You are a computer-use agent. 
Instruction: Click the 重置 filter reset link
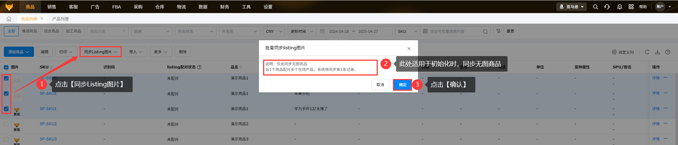pos(510,31)
